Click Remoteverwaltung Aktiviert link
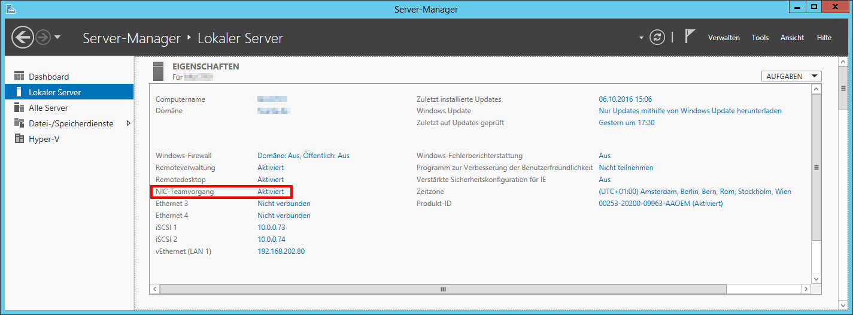This screenshot has height=315, width=853. 271,168
